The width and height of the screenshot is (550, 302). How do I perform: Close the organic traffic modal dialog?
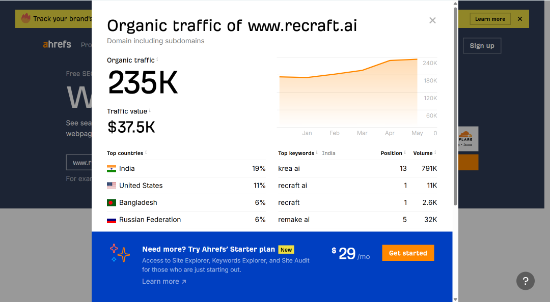[x=432, y=20]
